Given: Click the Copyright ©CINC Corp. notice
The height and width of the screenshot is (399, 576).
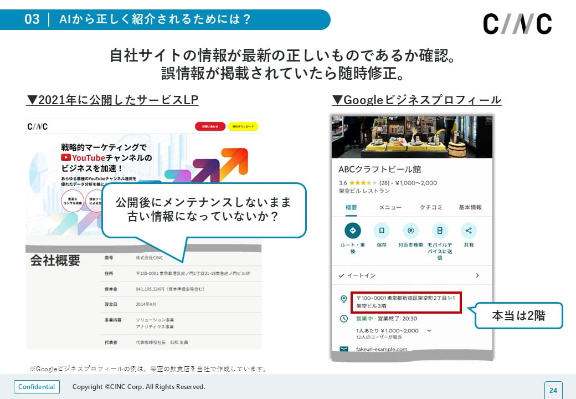Looking at the screenshot, I should [139, 387].
